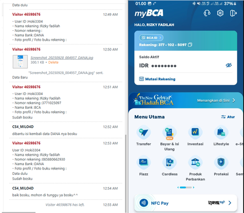Screen dimensions: 244x213
Task: Tap the Bluetooth status icon
Action: [194, 3]
